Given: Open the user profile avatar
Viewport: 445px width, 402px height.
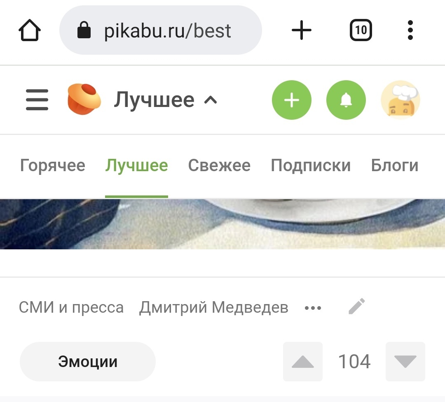Looking at the screenshot, I should 400,100.
